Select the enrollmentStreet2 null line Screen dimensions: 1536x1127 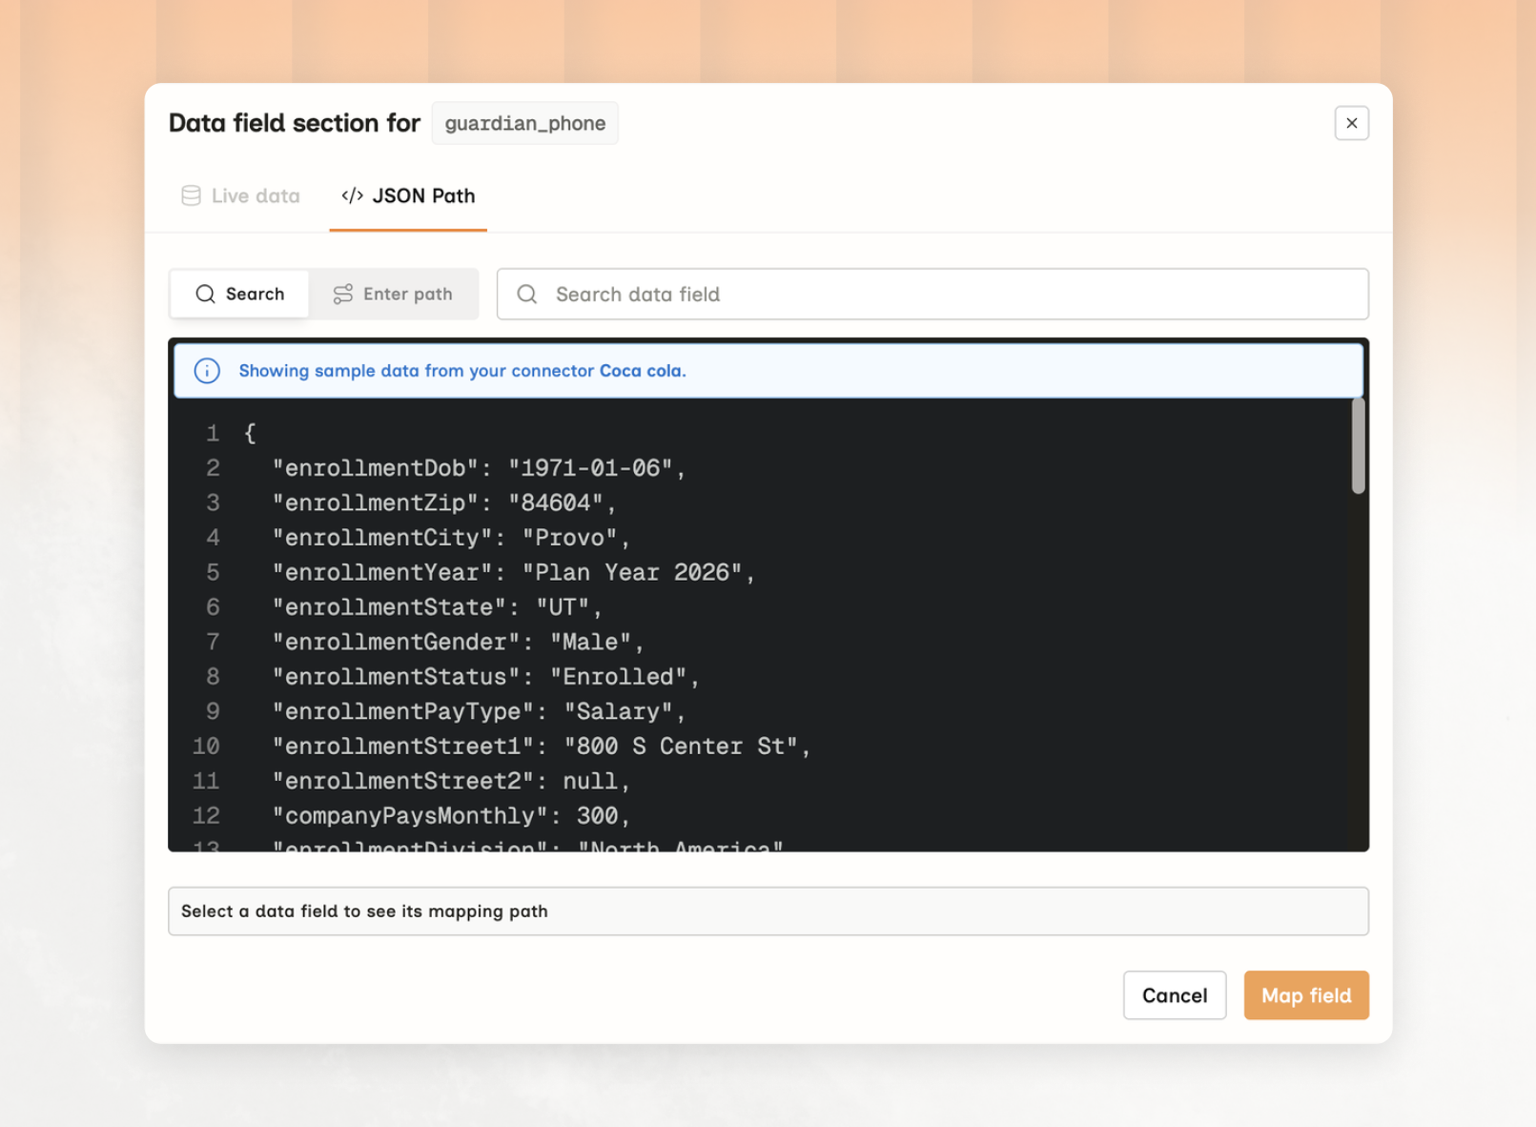451,781
